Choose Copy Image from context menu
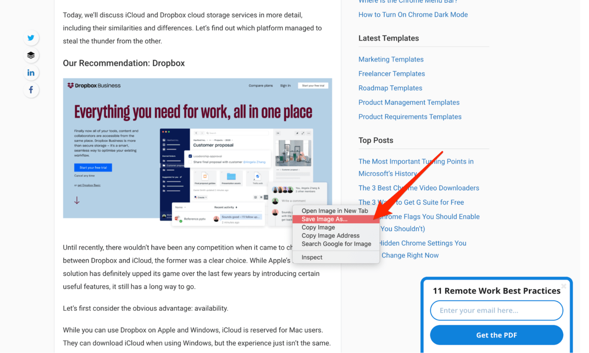589x353 pixels. (336, 228)
